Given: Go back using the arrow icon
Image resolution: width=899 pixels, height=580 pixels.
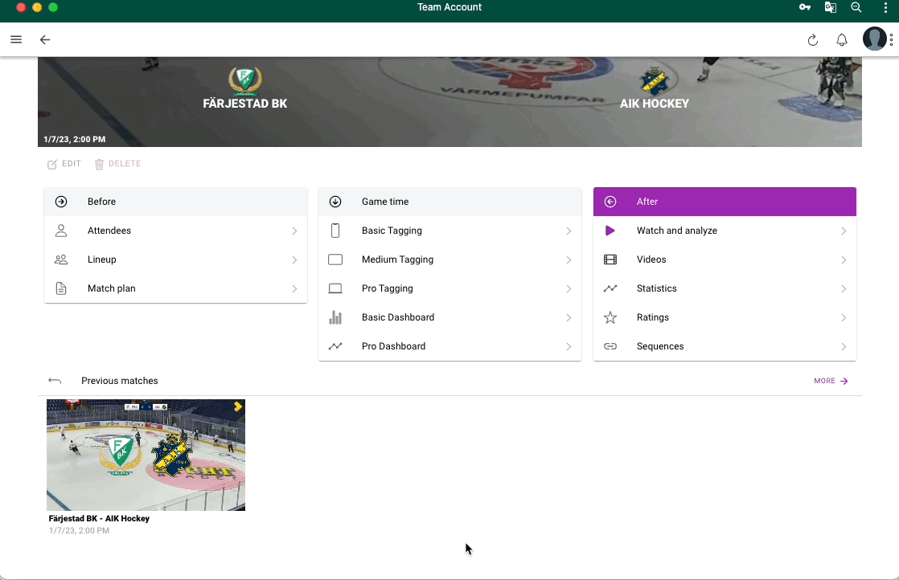Looking at the screenshot, I should pos(45,39).
